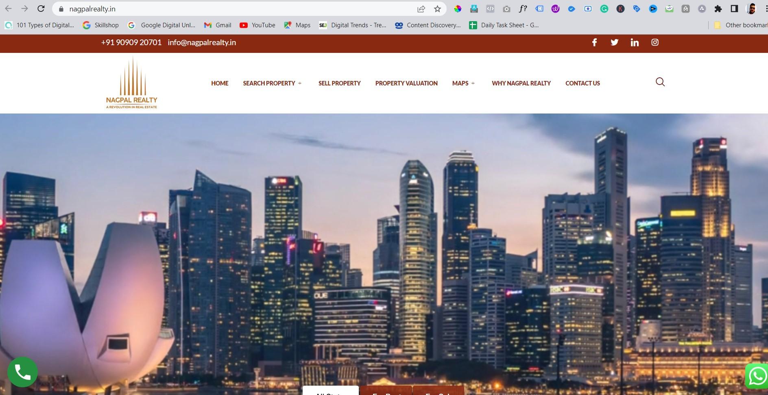Click the green phone call button
Viewport: 768px width, 395px height.
22,372
